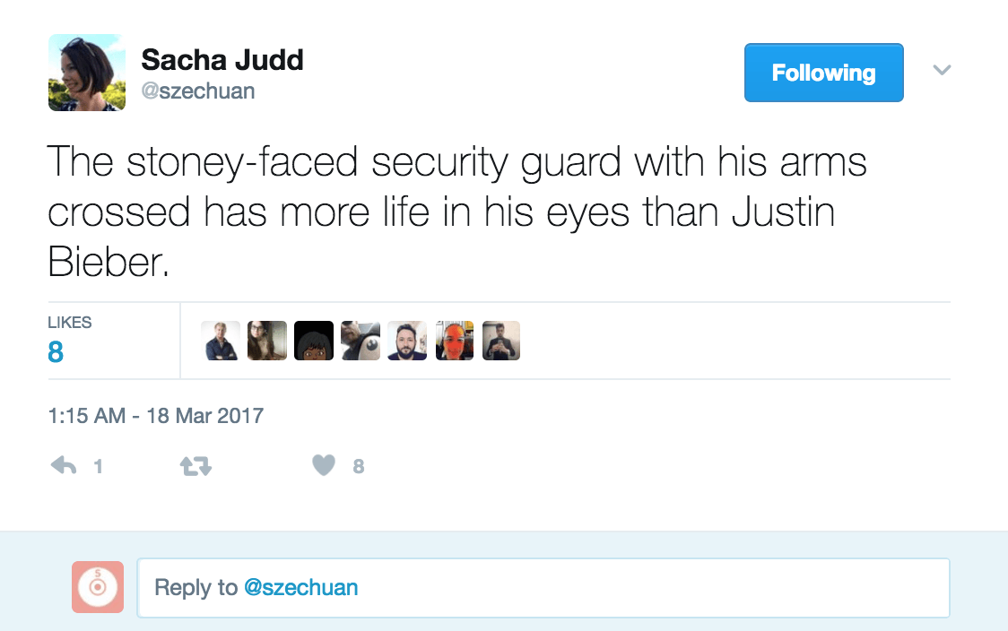This screenshot has width=1008, height=631.
Task: Open Sacha Judd's profile photo
Action: click(x=87, y=73)
